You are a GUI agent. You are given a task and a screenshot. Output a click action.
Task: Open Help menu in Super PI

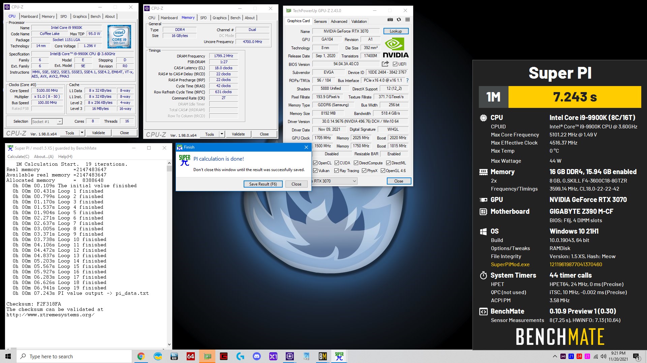click(65, 157)
